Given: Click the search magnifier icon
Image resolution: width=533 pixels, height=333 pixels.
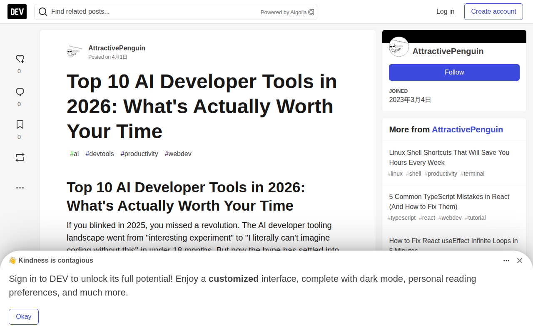Looking at the screenshot, I should 43,12.
